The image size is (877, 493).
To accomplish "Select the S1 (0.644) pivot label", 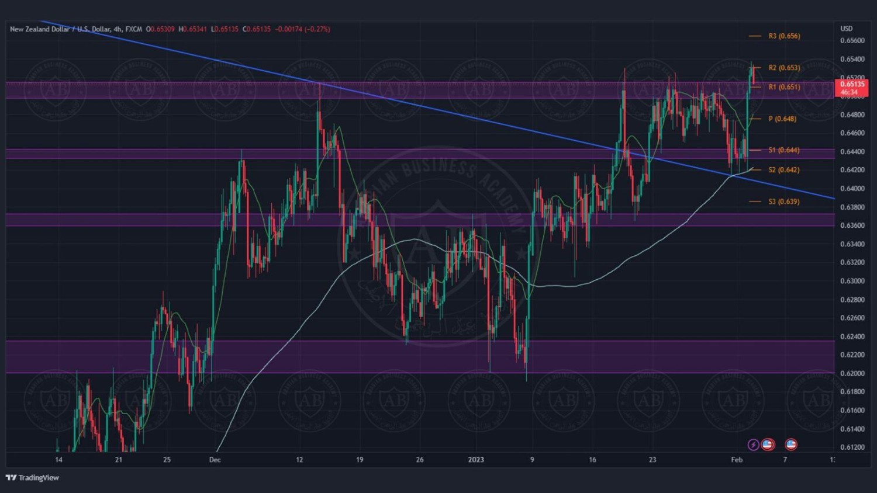I will [784, 150].
